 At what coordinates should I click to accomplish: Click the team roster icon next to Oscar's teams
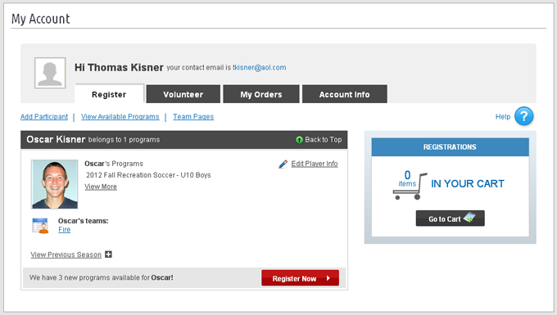(40, 226)
